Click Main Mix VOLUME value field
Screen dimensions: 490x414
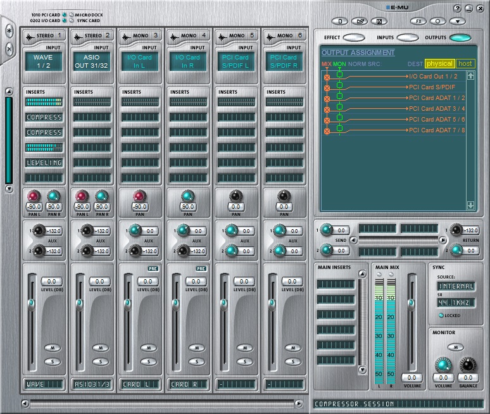coord(412,378)
